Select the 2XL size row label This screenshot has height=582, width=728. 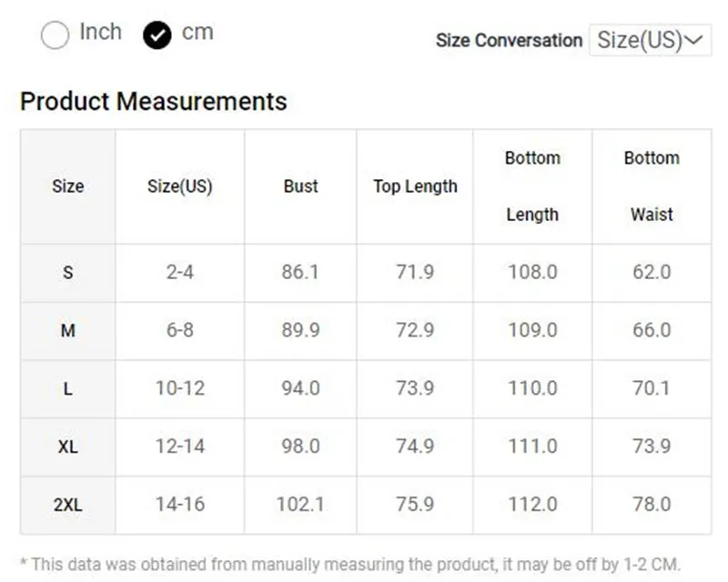pyautogui.click(x=67, y=505)
